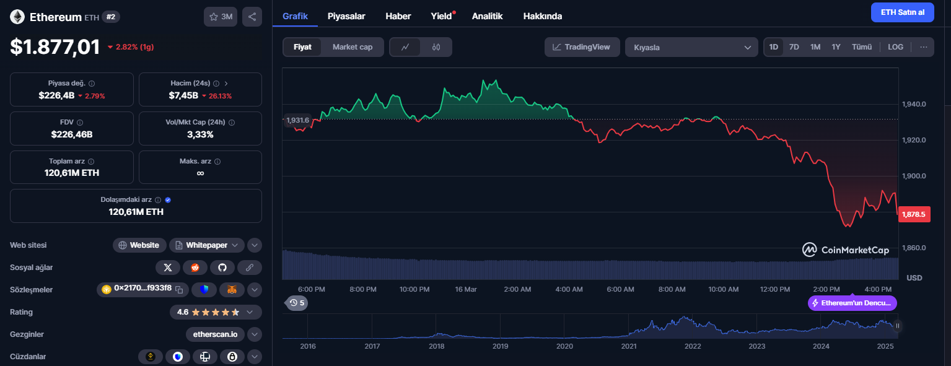Click the blue shield icon in Sözleşmeler
The width and height of the screenshot is (951, 366).
tap(204, 289)
